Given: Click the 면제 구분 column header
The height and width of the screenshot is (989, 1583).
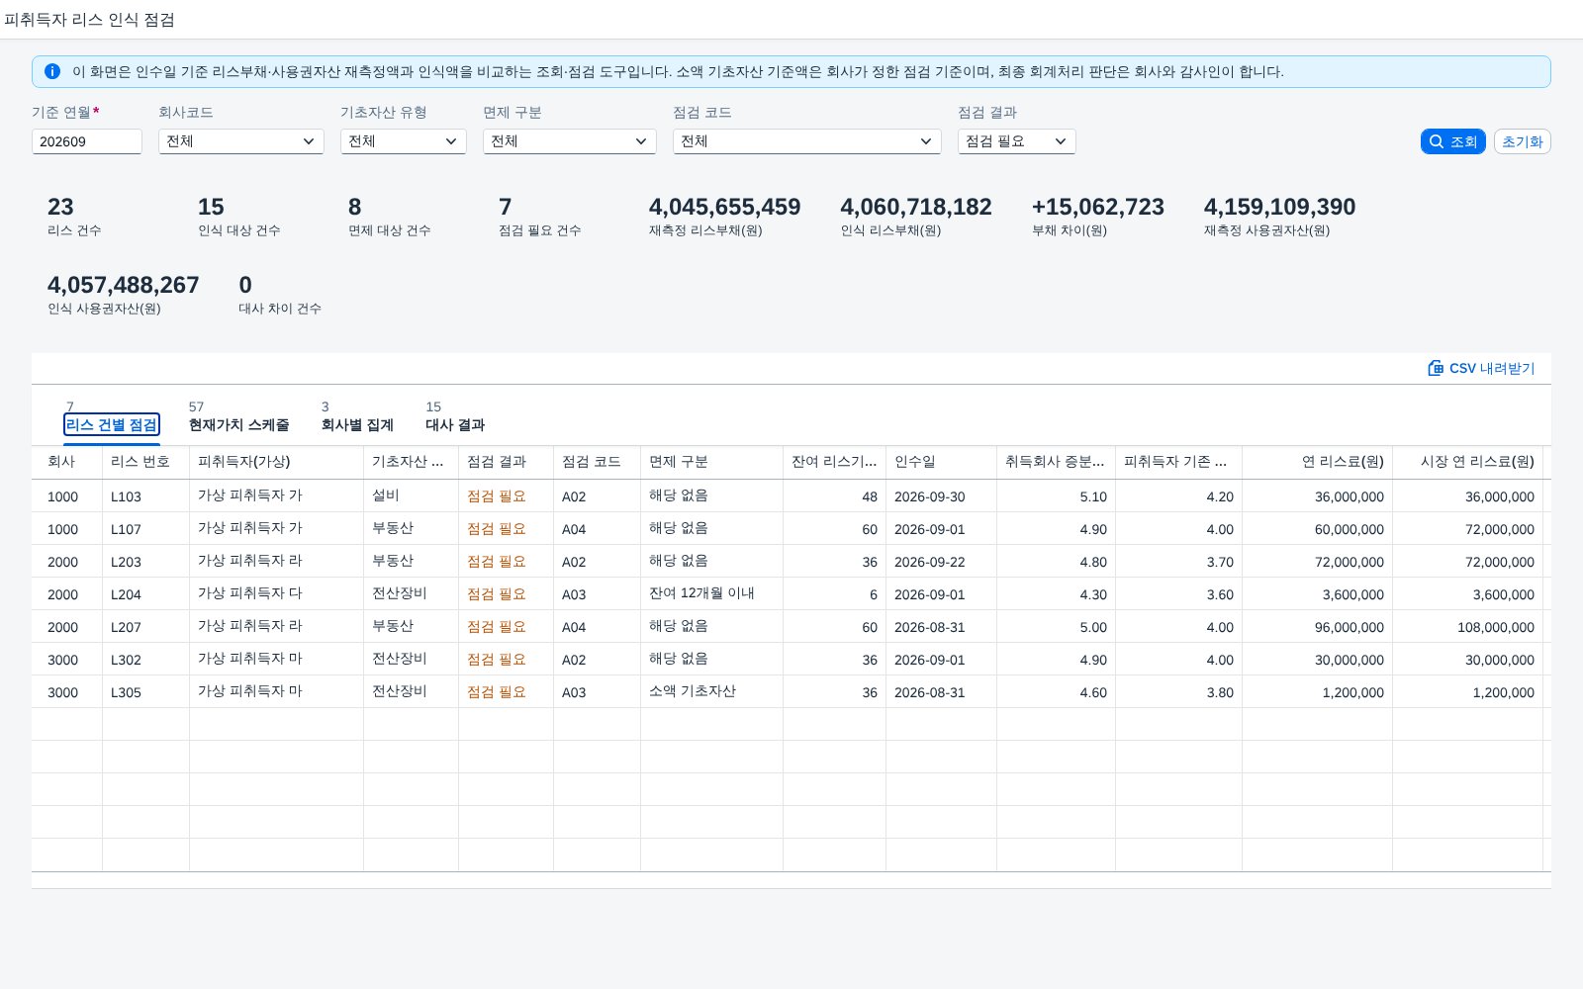Looking at the screenshot, I should tap(712, 462).
